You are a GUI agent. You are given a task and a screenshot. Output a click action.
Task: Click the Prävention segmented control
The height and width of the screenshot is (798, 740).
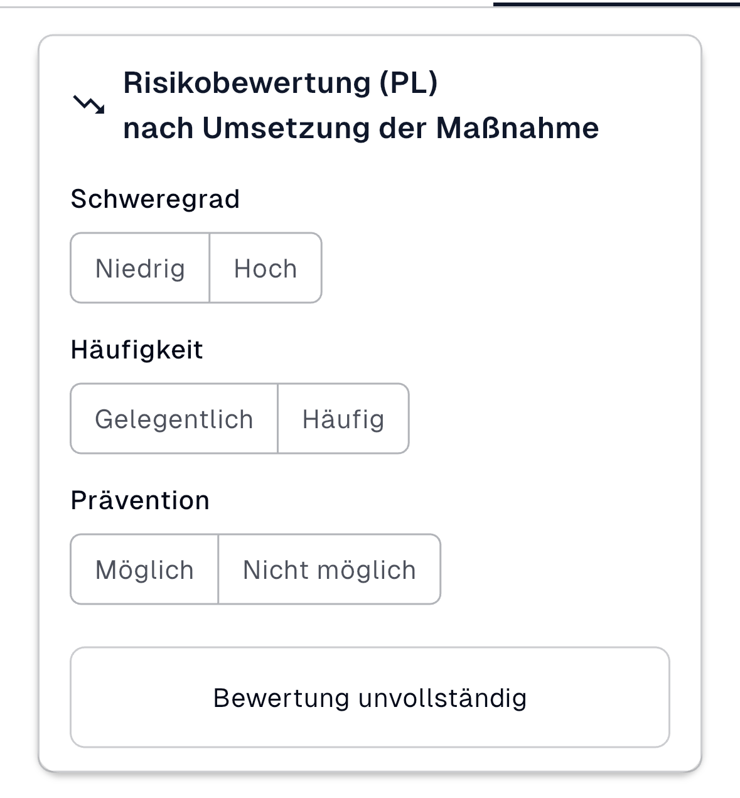[255, 569]
